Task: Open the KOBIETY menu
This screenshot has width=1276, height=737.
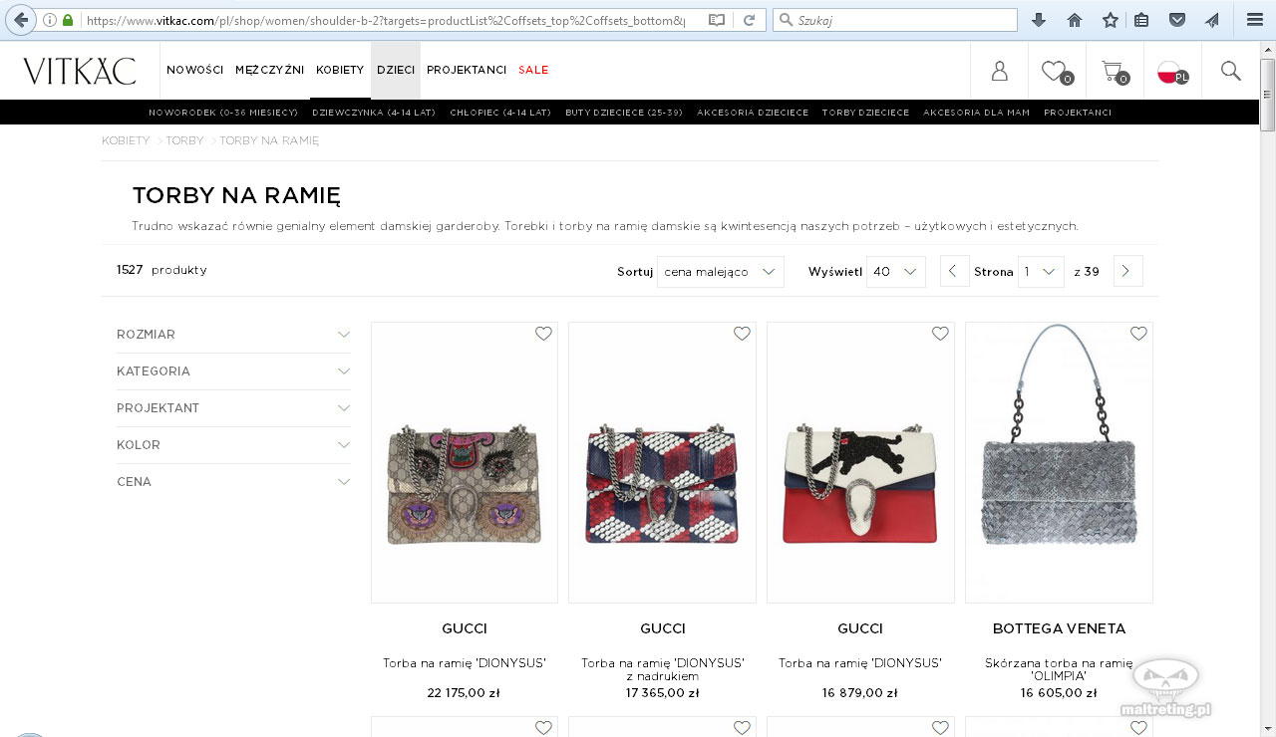Action: tap(340, 71)
